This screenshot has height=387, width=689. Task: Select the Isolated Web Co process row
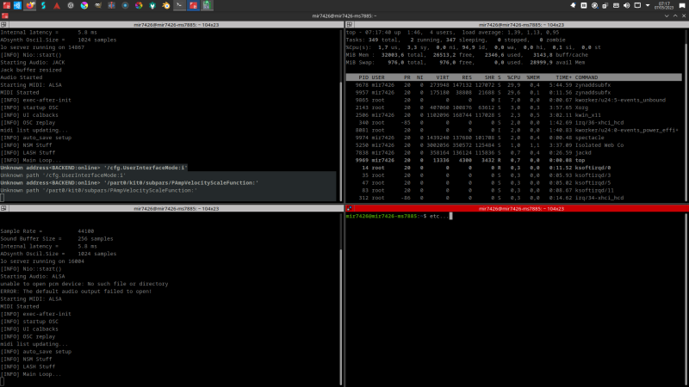point(513,144)
